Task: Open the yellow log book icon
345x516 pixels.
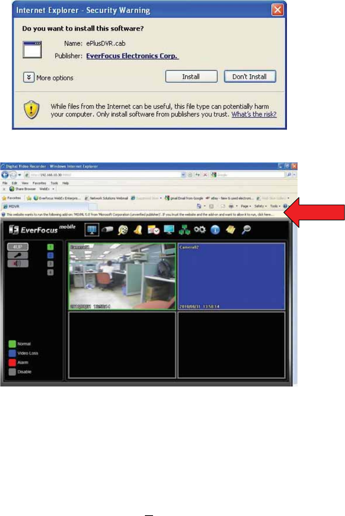Action: coord(230,230)
